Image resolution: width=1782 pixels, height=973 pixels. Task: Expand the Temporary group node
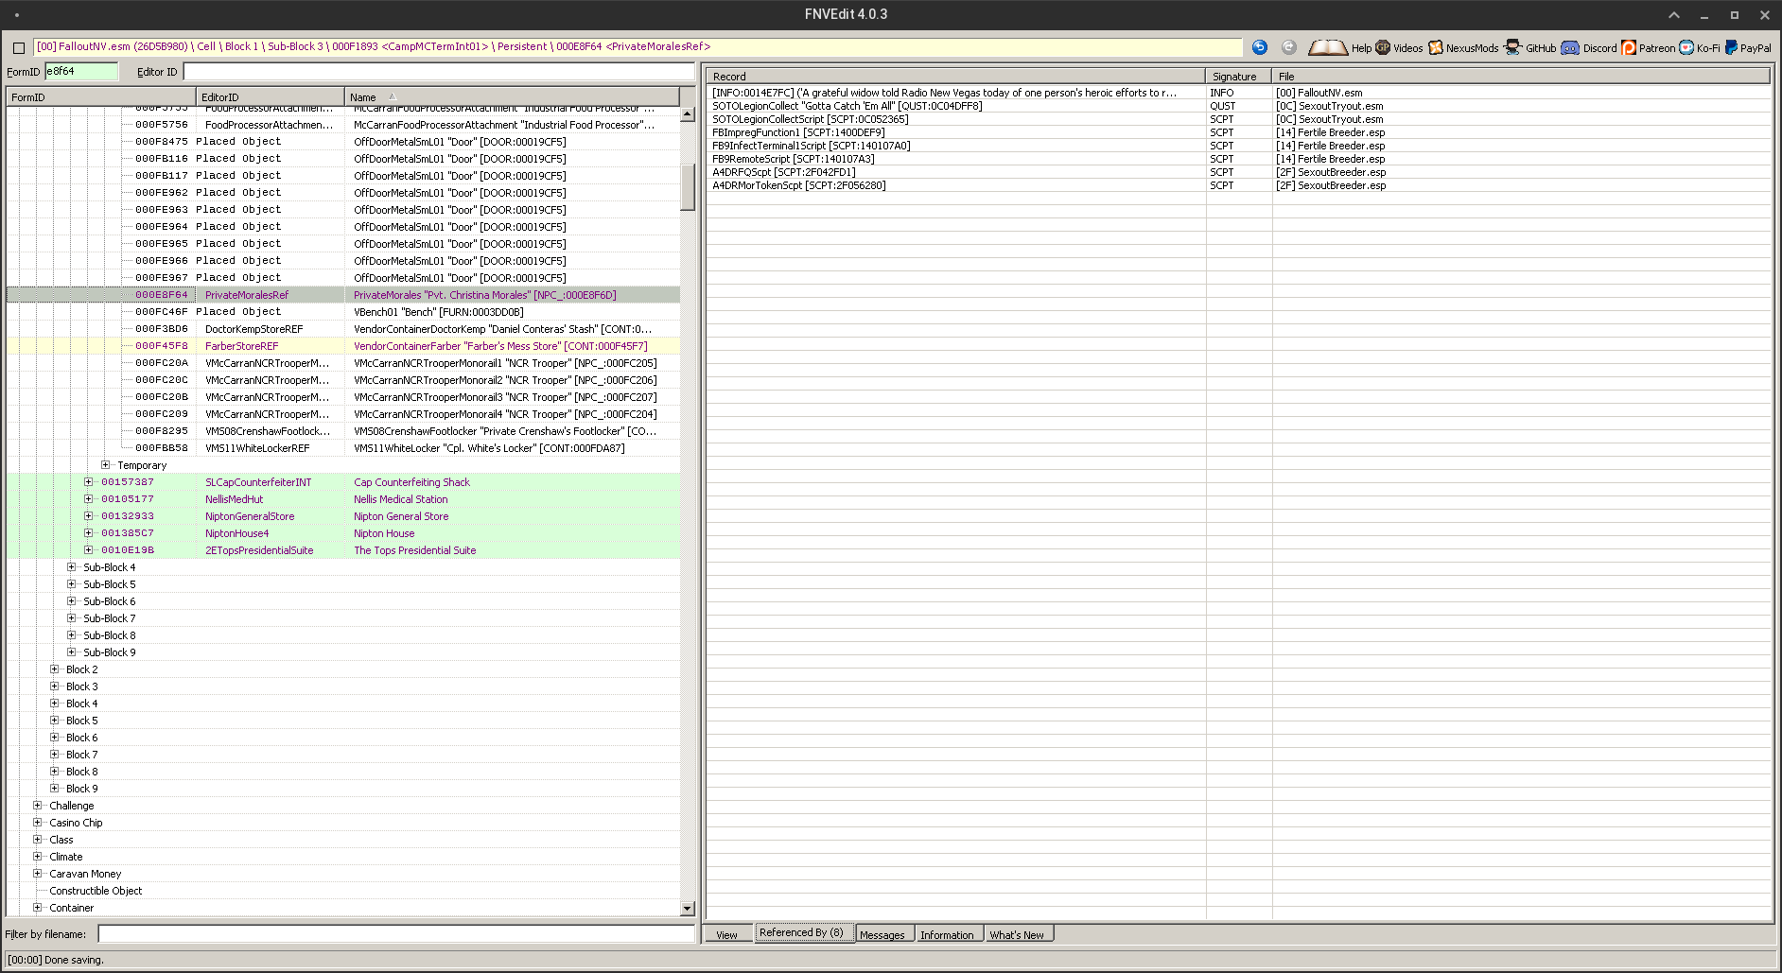point(105,465)
